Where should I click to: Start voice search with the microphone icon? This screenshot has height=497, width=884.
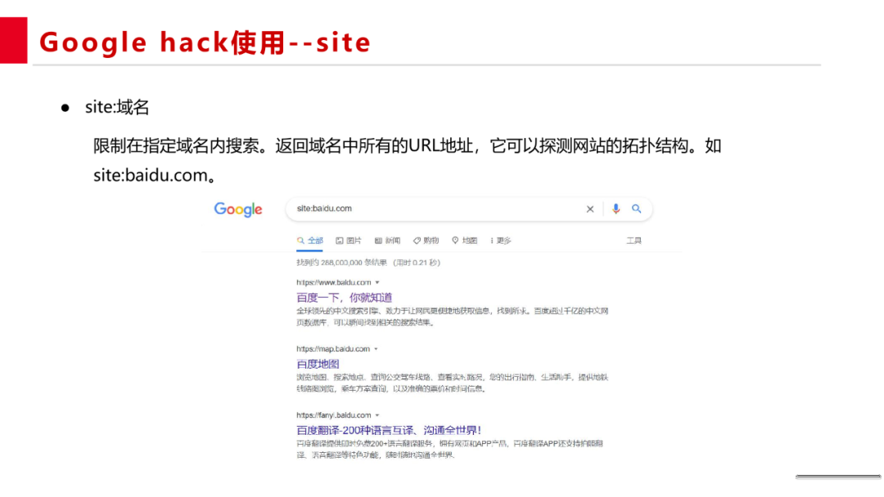point(616,208)
